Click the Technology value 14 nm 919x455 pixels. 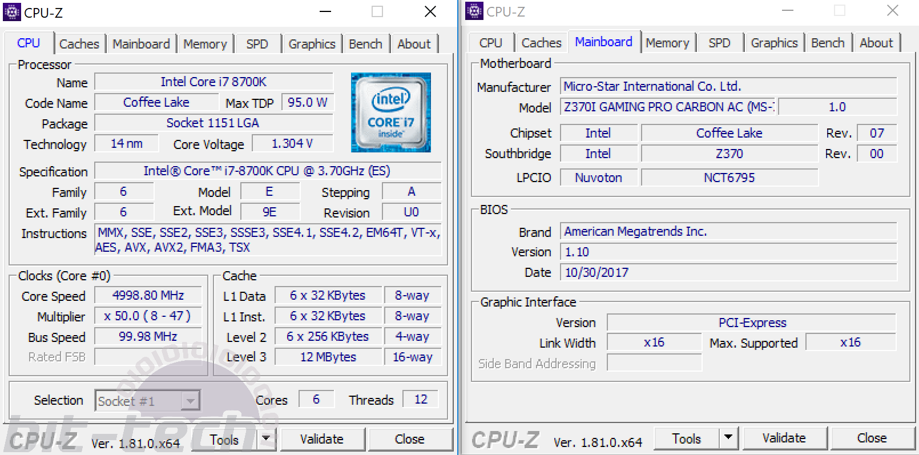tap(127, 143)
